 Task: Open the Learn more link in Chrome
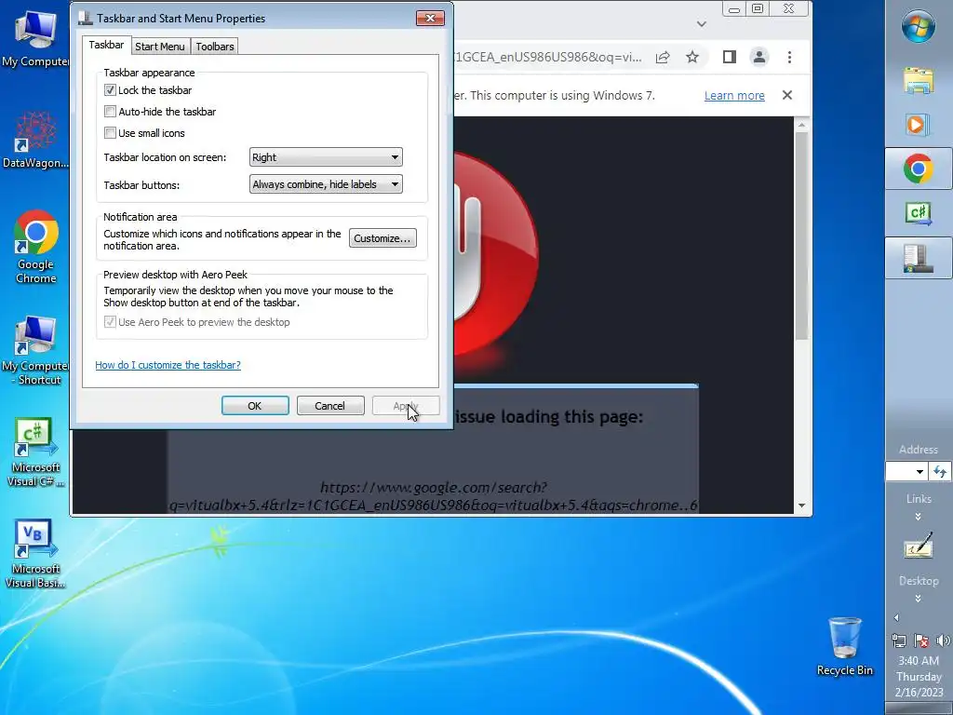(734, 96)
